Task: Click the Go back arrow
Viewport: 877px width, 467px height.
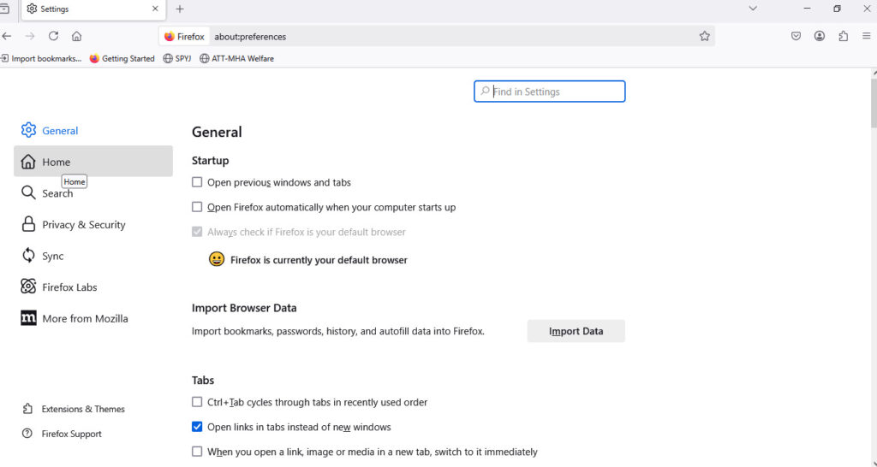Action: click(x=7, y=36)
